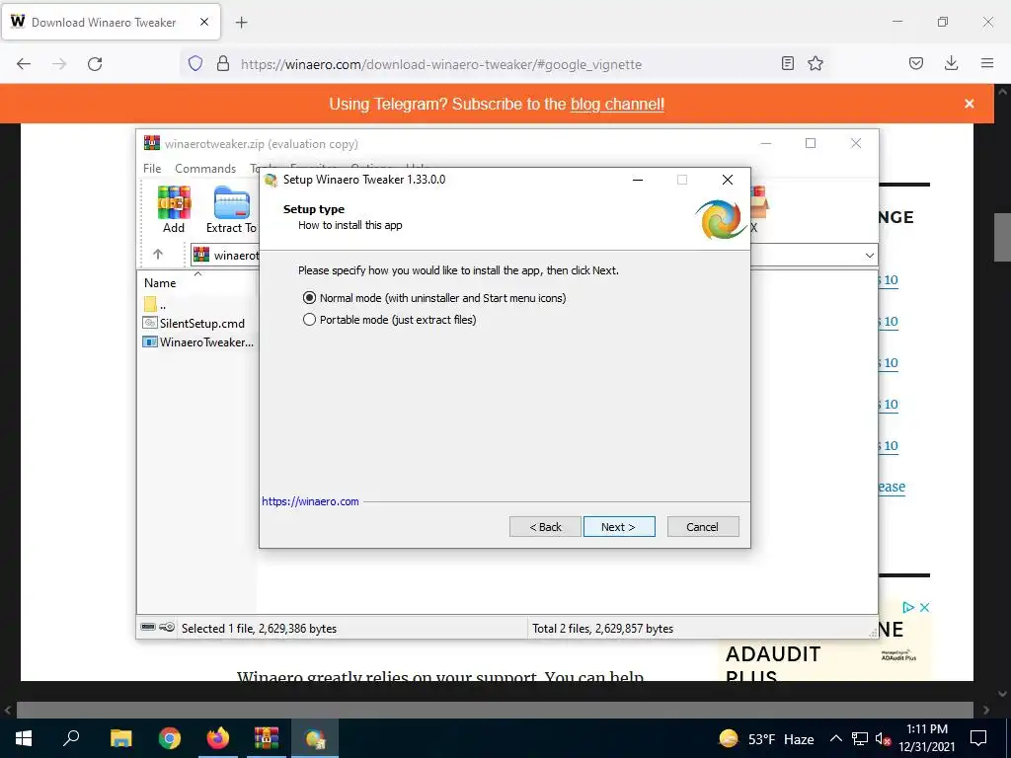Open the weather widget showing 53°F Haze
Viewport: 1011px width, 758px height.
[766, 738]
